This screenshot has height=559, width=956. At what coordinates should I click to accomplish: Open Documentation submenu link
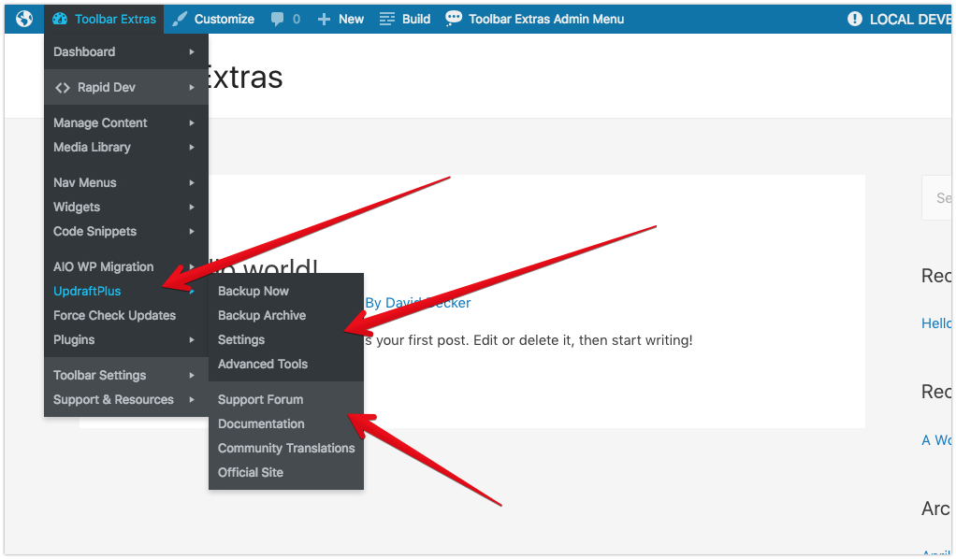(286, 423)
